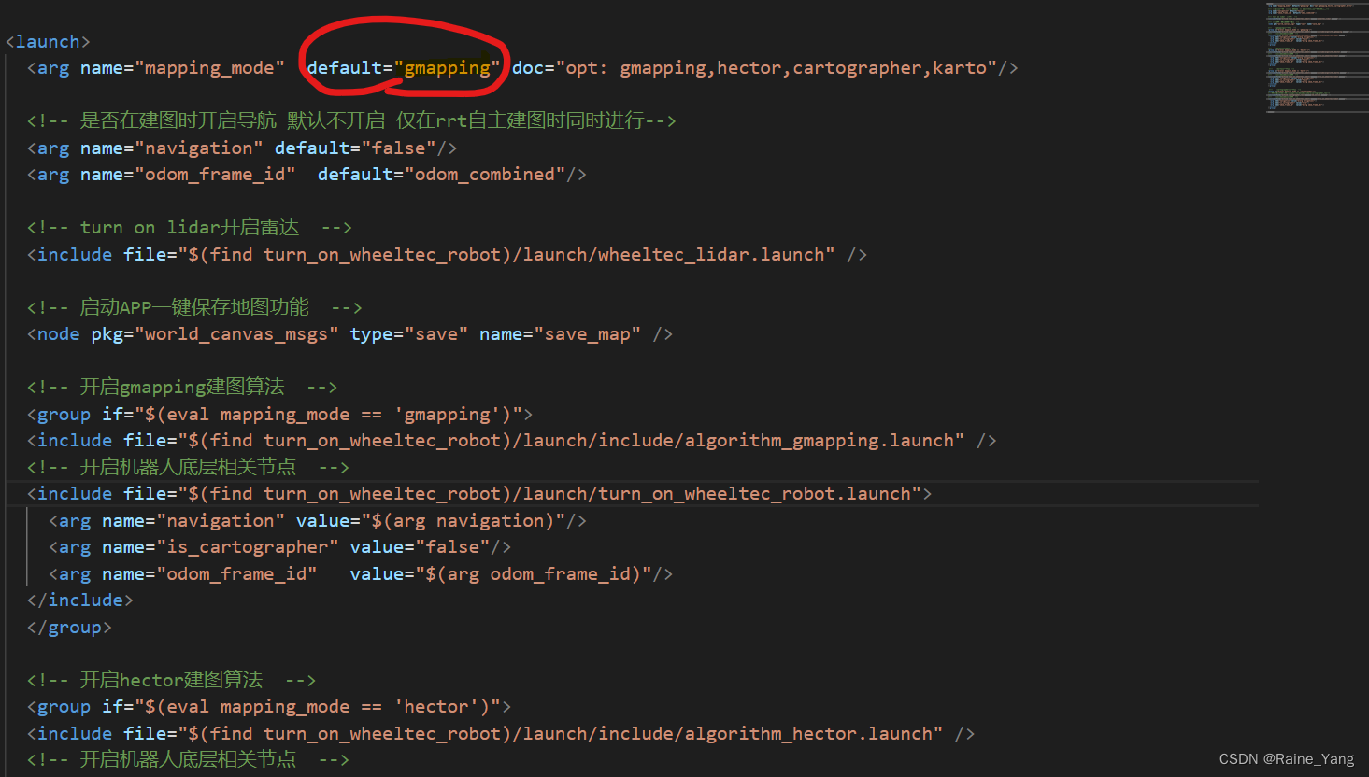Click the group if mapping_mode == 'gmapping' line
Image resolution: width=1369 pixels, height=777 pixels.
point(280,415)
